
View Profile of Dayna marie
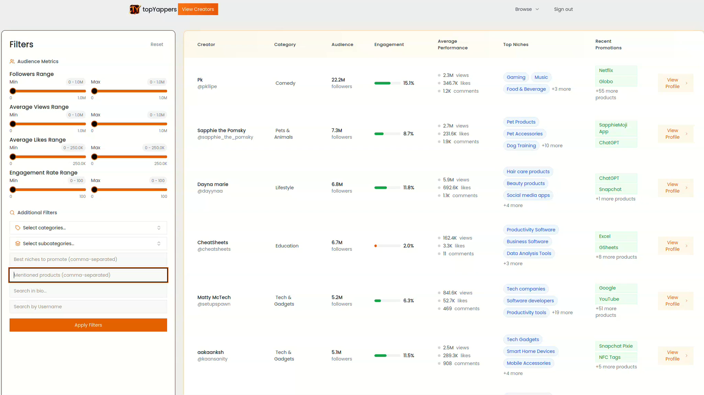point(675,188)
